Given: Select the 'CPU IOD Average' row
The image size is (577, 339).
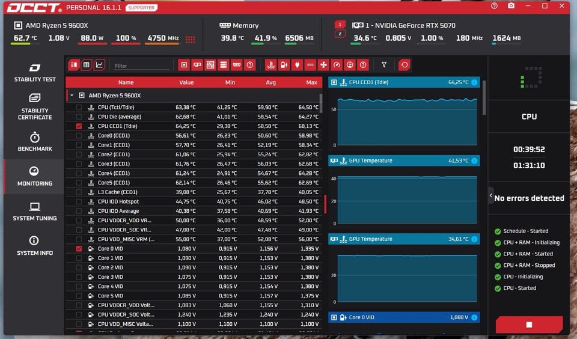Looking at the screenshot, I should (x=194, y=211).
